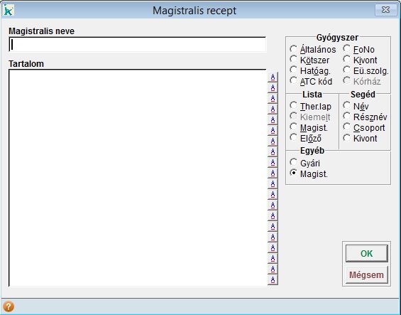
Task: Click the first 'A' icon beside Tartalom
Action: [x=273, y=77]
